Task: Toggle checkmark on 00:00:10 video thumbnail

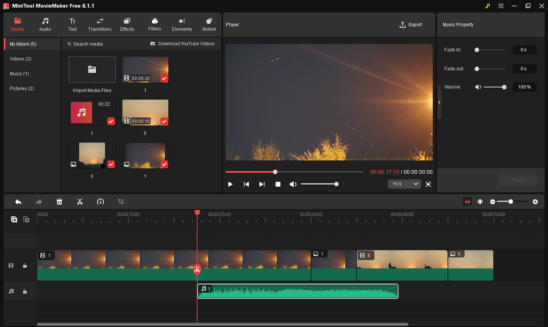Action: point(164,121)
